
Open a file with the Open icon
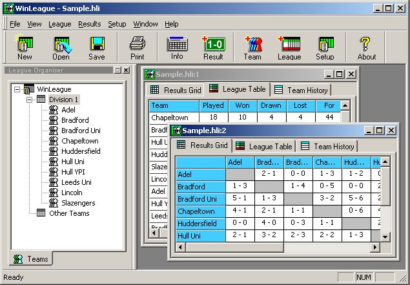coord(61,48)
